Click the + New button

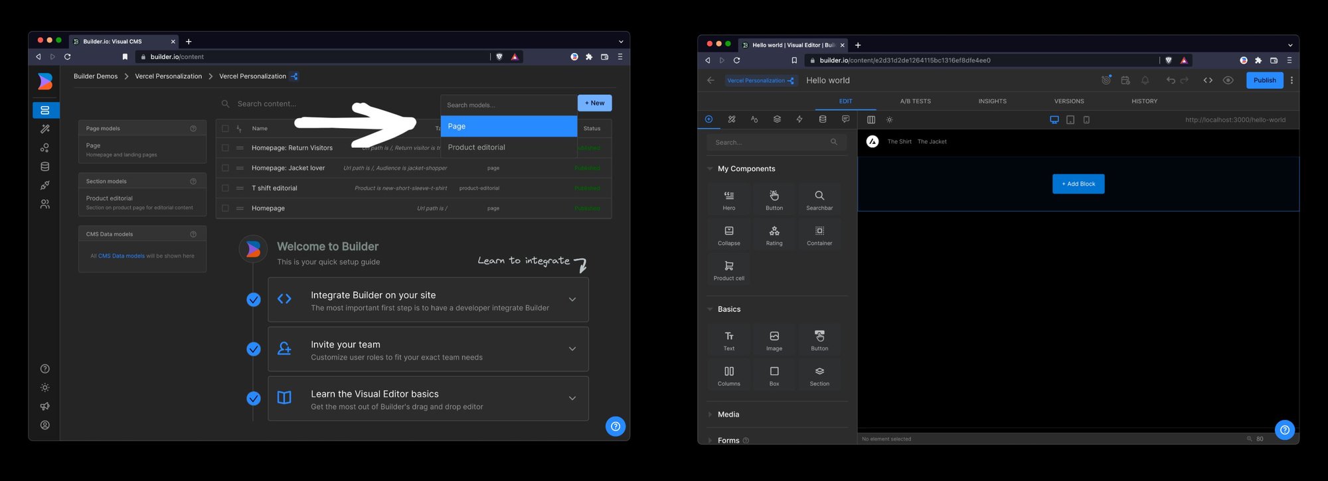click(x=595, y=103)
